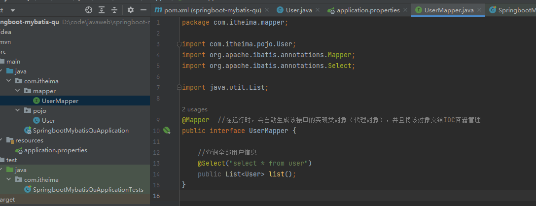Select the main folder in tree

[13, 62]
